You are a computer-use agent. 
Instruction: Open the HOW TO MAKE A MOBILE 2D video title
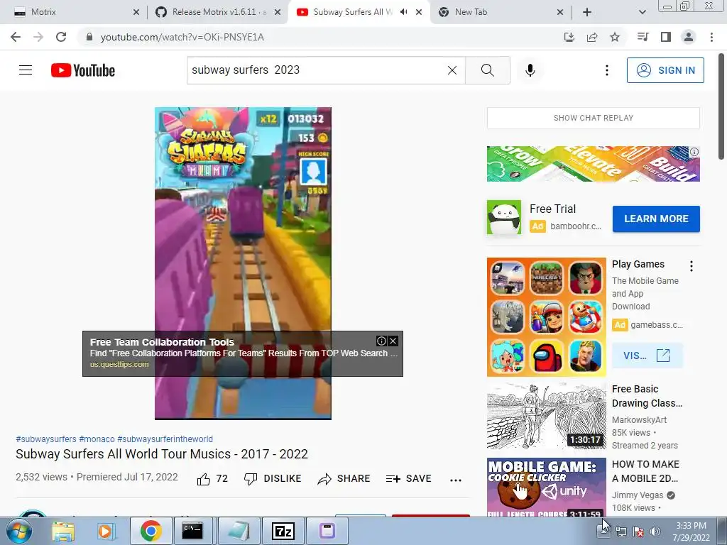(x=645, y=471)
